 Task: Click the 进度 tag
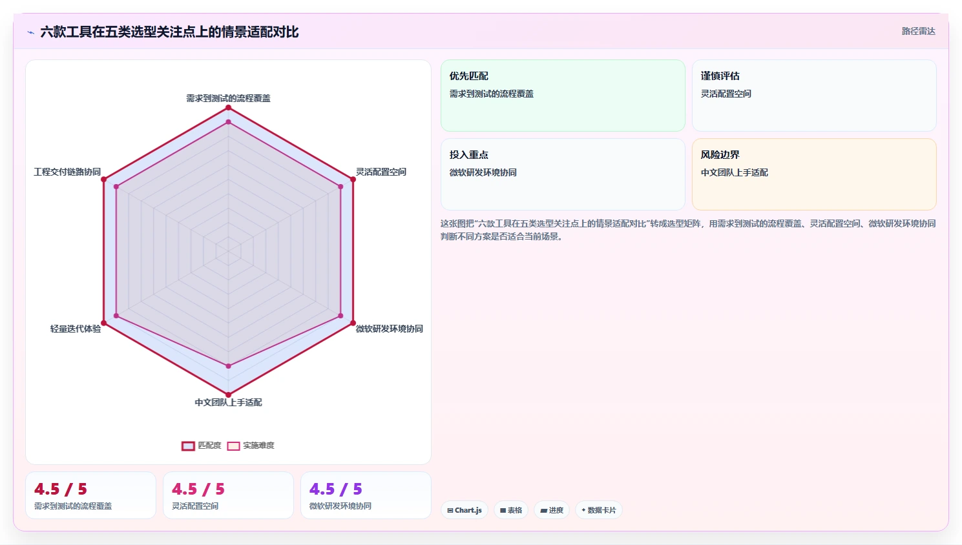tap(552, 510)
